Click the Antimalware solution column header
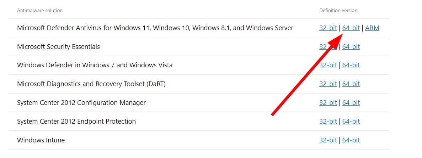The height and width of the screenshot is (158, 422). [39, 10]
